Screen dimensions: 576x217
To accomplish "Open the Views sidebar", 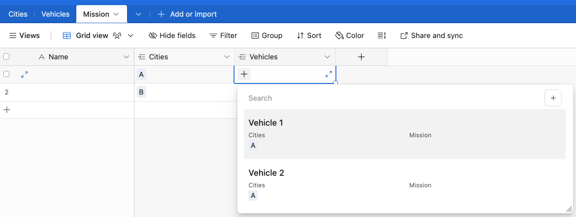I will pyautogui.click(x=25, y=35).
